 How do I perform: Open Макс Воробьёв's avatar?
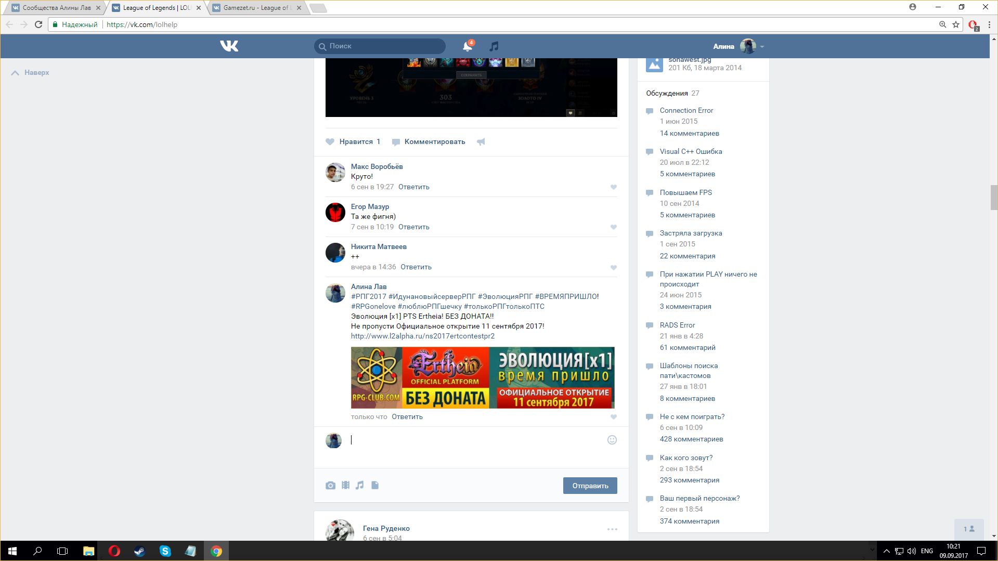coord(335,173)
